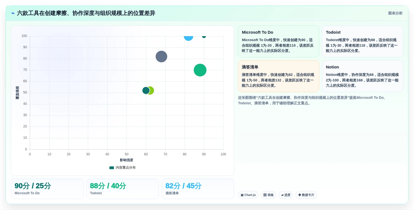This screenshot has height=210, width=414.
Task: Select the Chart.js tag chip
Action: tap(248, 195)
